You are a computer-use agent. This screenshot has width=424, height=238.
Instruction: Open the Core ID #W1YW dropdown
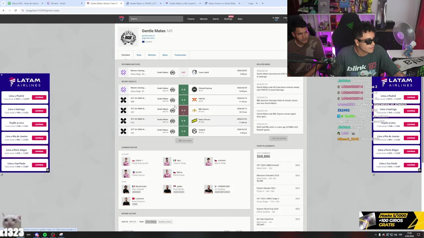133,222
